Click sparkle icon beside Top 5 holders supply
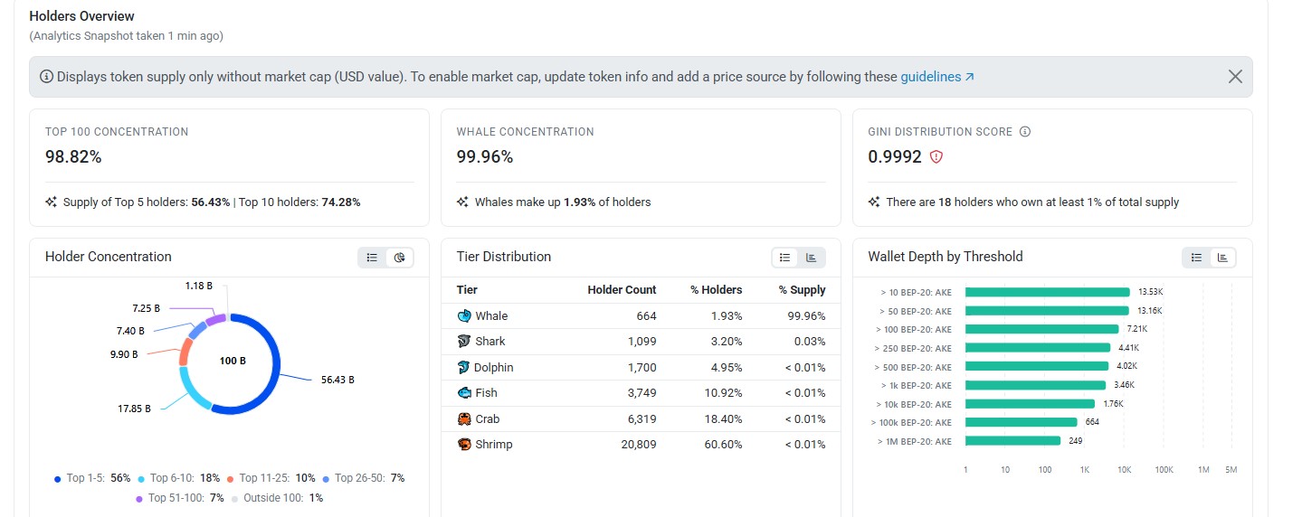This screenshot has width=1302, height=517. tap(51, 202)
